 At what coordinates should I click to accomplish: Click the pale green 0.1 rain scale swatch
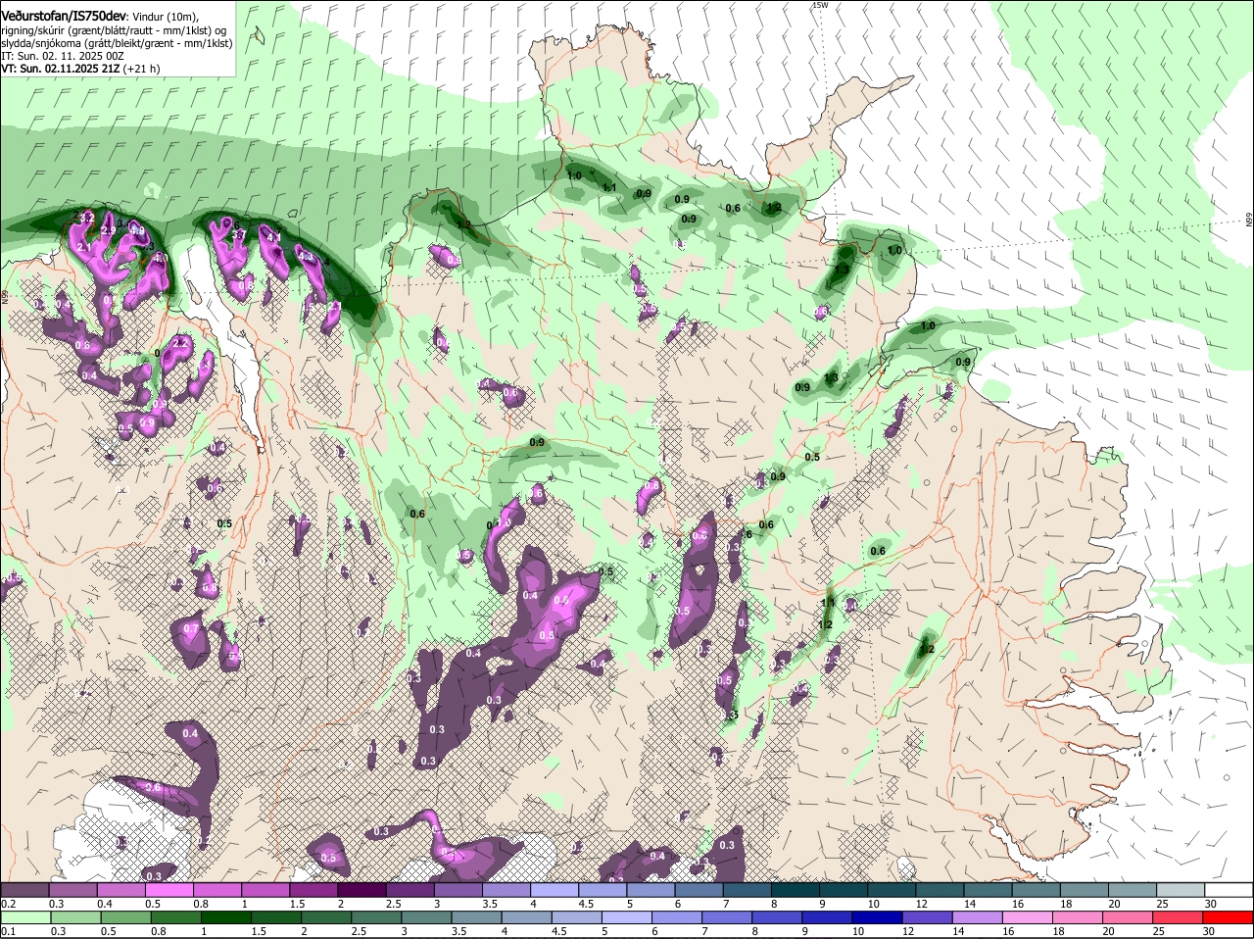pos(24,918)
